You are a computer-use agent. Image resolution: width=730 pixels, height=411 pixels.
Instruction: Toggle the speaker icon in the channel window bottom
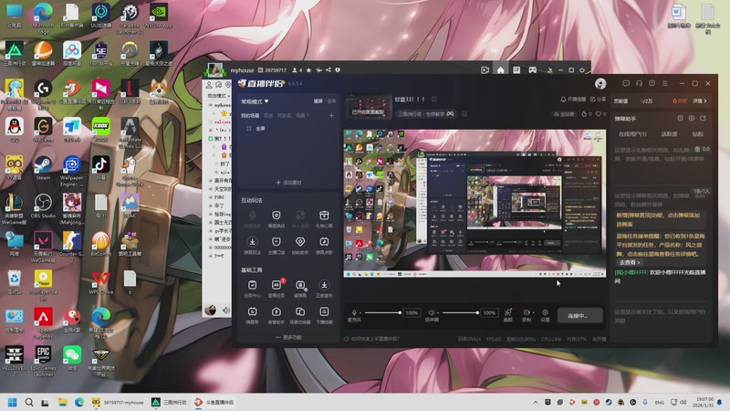[226, 310]
